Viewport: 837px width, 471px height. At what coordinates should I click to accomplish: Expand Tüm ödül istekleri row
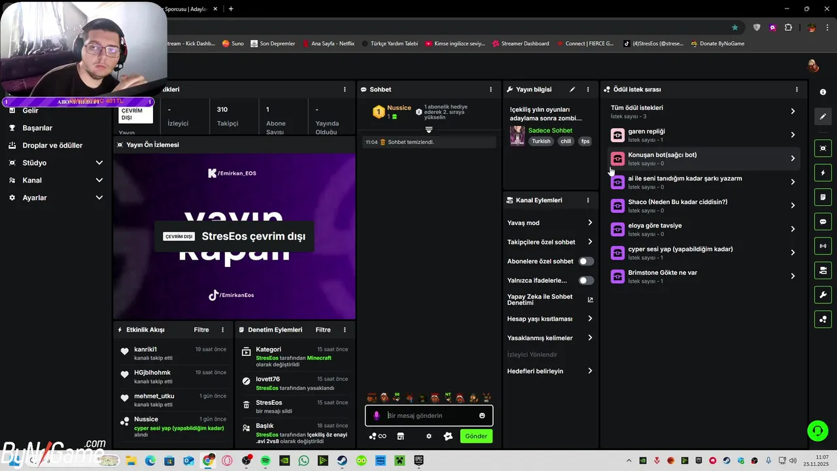coord(704,111)
